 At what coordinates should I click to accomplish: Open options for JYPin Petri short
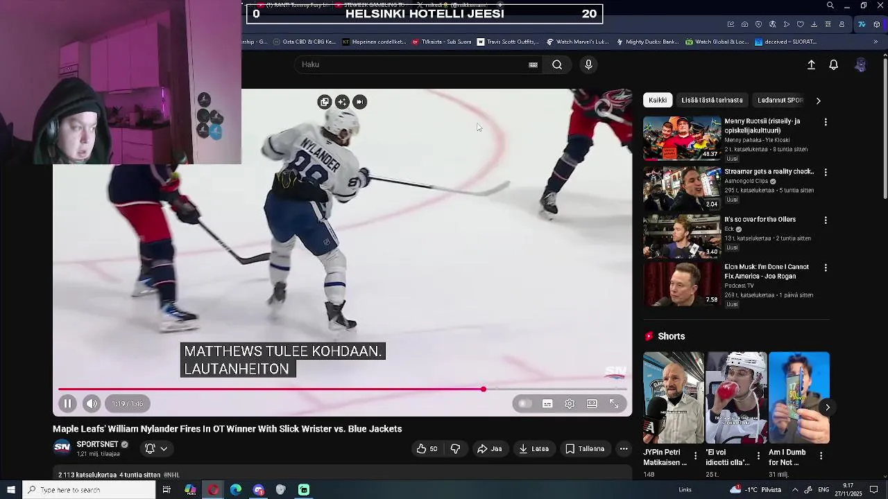(696, 455)
